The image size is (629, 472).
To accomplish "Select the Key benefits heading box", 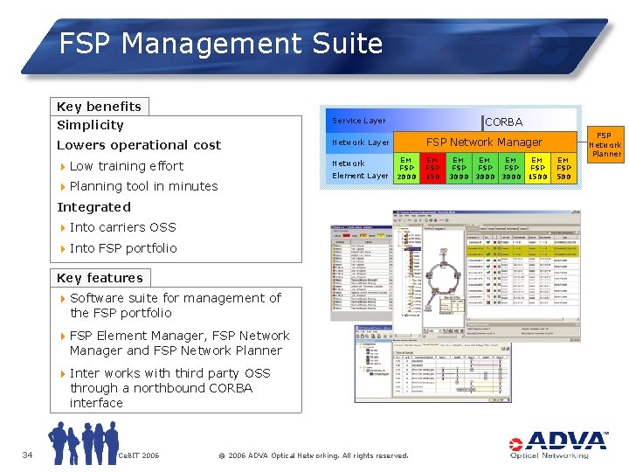I will click(100, 107).
